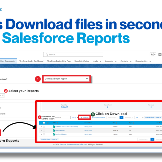Remove the selected report pill with X
Viewport: 162px width, 162px height.
point(3,95)
